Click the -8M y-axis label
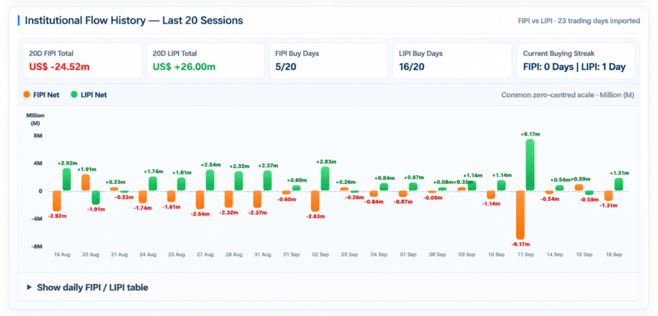 37,247
